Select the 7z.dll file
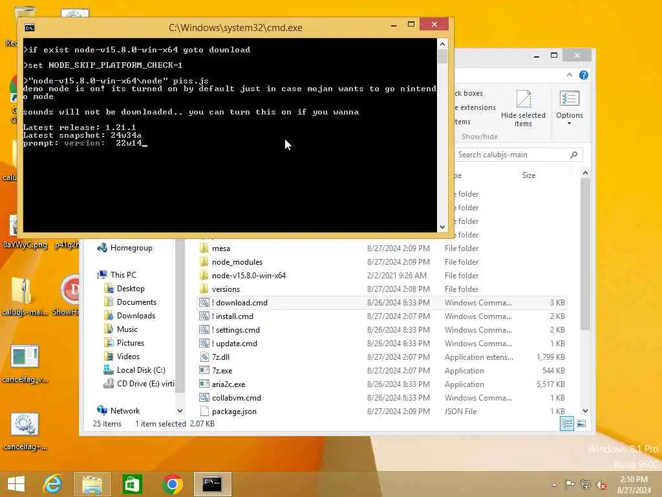 click(383, 357)
